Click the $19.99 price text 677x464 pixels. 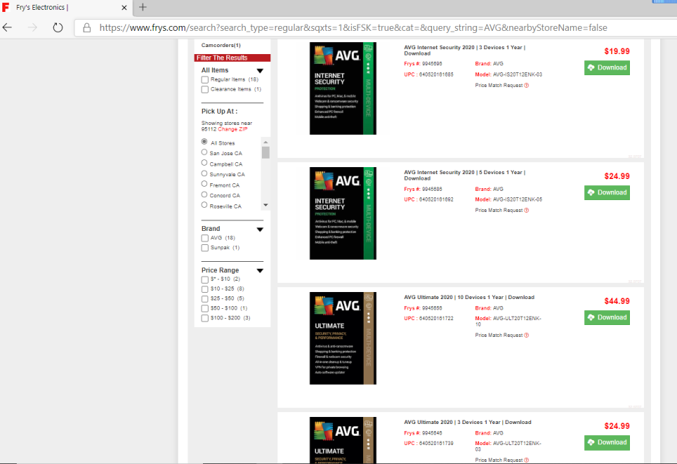617,51
